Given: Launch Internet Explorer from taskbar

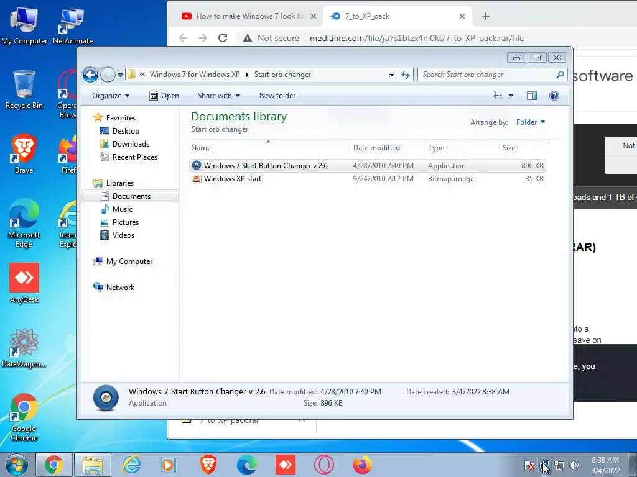Looking at the screenshot, I should click(x=131, y=465).
